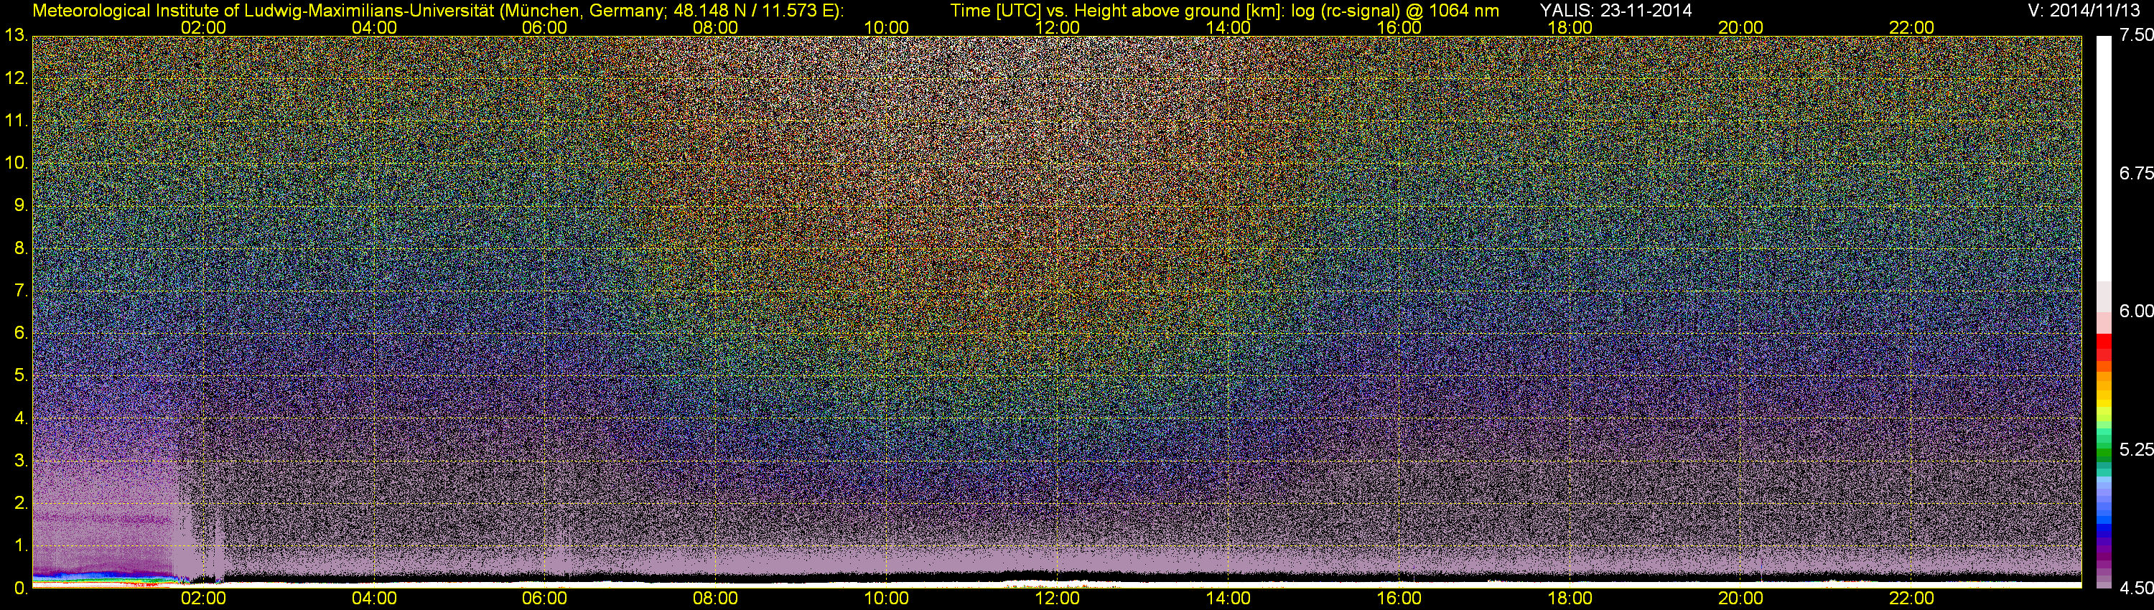The height and width of the screenshot is (610, 2154).
Task: Click the 12:00 label on the top time axis
Action: 1057,27
